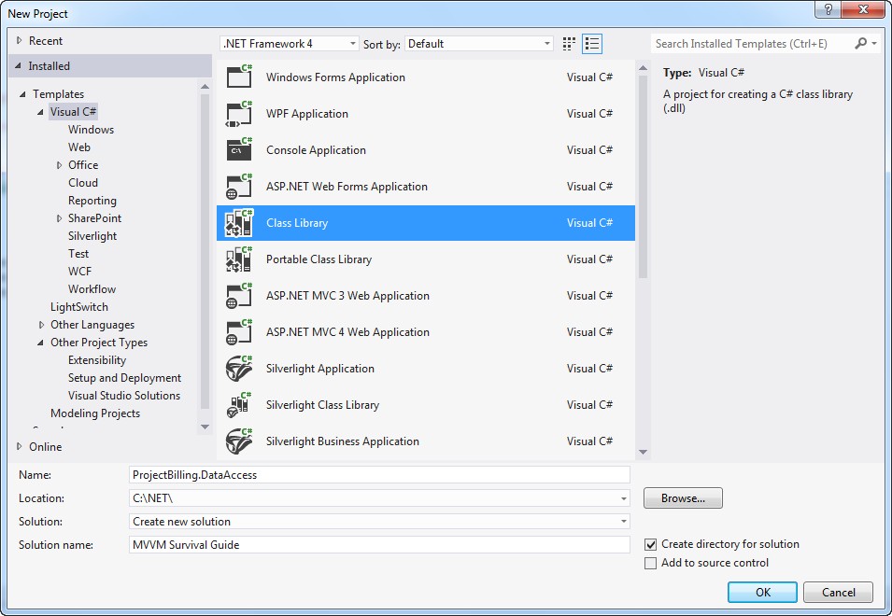The height and width of the screenshot is (616, 892).
Task: Click the project Name input field
Action: click(x=379, y=475)
